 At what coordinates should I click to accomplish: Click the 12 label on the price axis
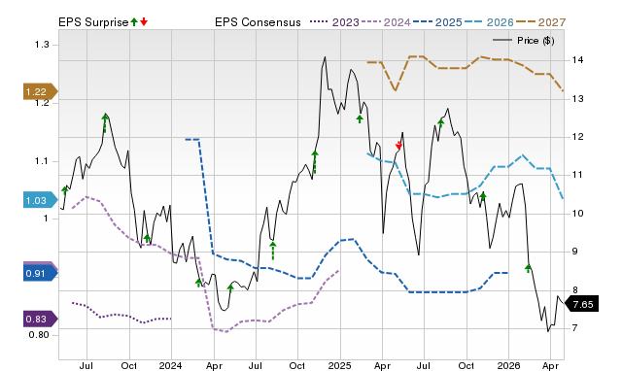click(x=577, y=137)
